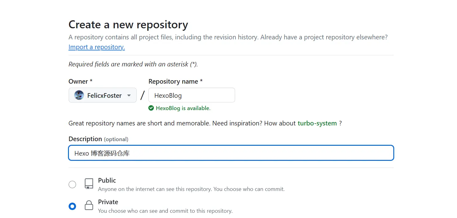Screen dimensions: 457x218
Task: Select the Public radio button
Action: (72, 184)
